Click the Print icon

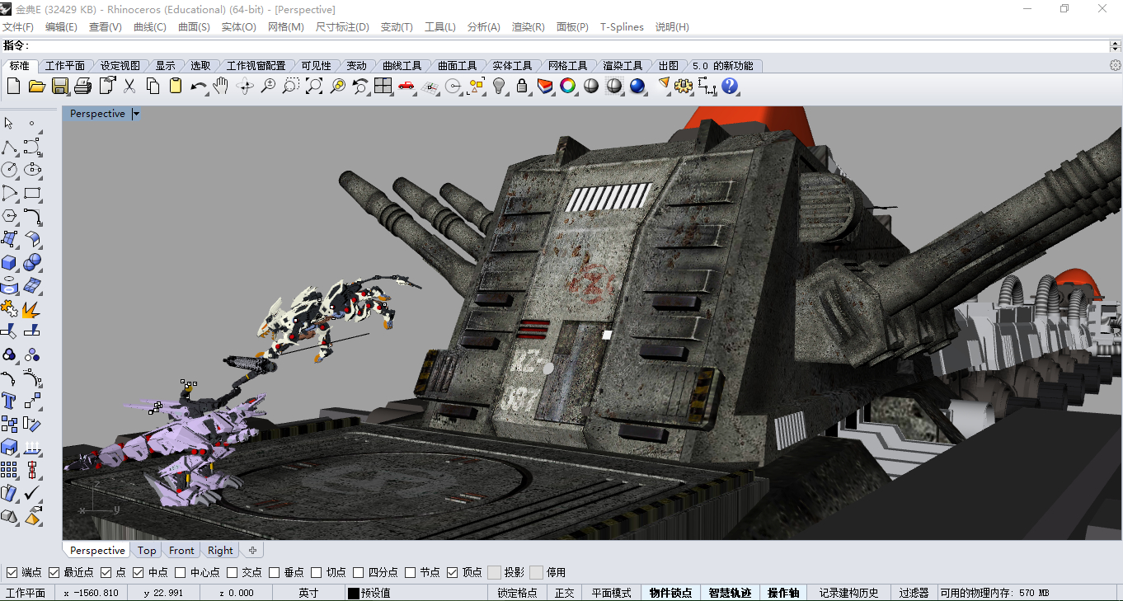click(82, 86)
